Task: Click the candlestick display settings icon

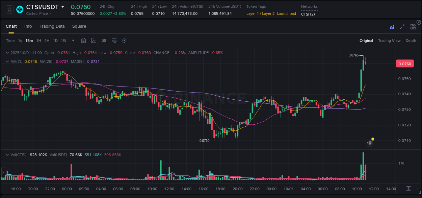Action: (104, 40)
